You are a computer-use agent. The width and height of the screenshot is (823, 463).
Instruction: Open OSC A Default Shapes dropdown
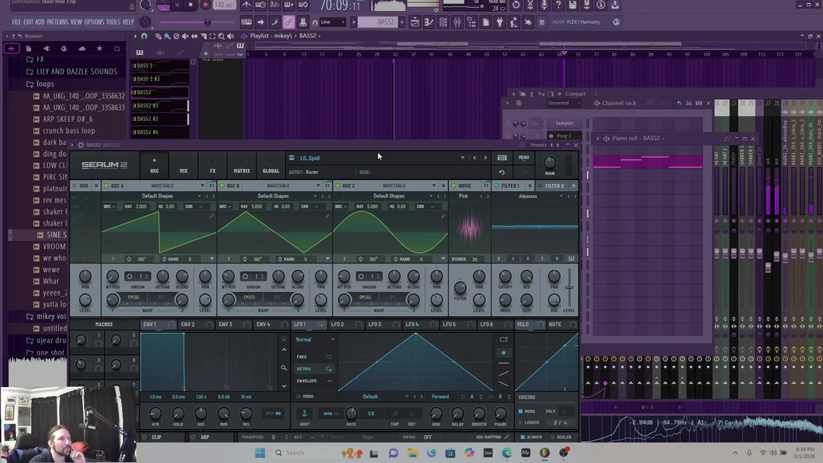pos(157,196)
